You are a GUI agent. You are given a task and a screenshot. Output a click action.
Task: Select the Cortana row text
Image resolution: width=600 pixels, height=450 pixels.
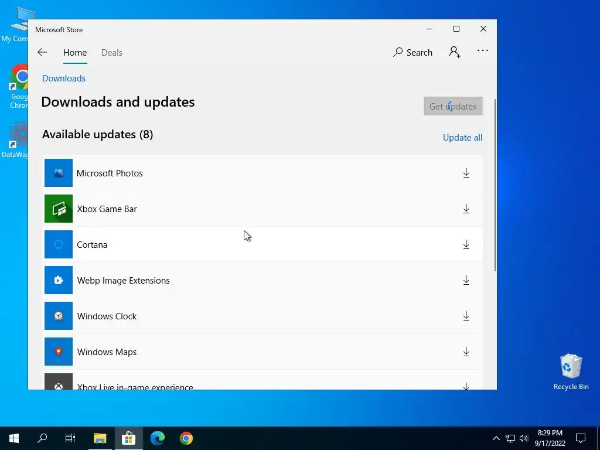[92, 245]
